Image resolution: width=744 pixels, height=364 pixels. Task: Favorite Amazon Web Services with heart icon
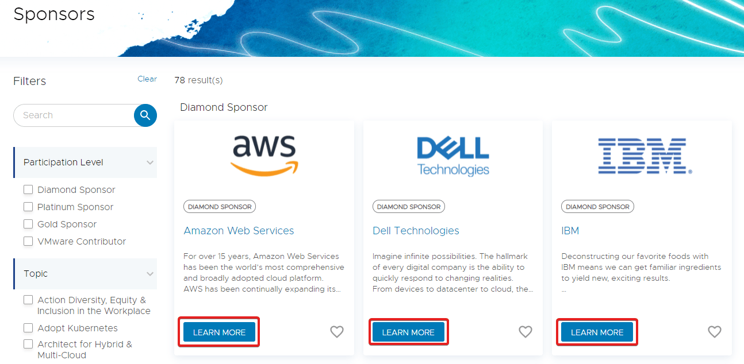(336, 332)
